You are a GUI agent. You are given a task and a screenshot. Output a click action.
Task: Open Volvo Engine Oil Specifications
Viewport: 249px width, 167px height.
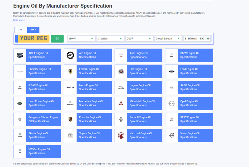tap(189, 136)
